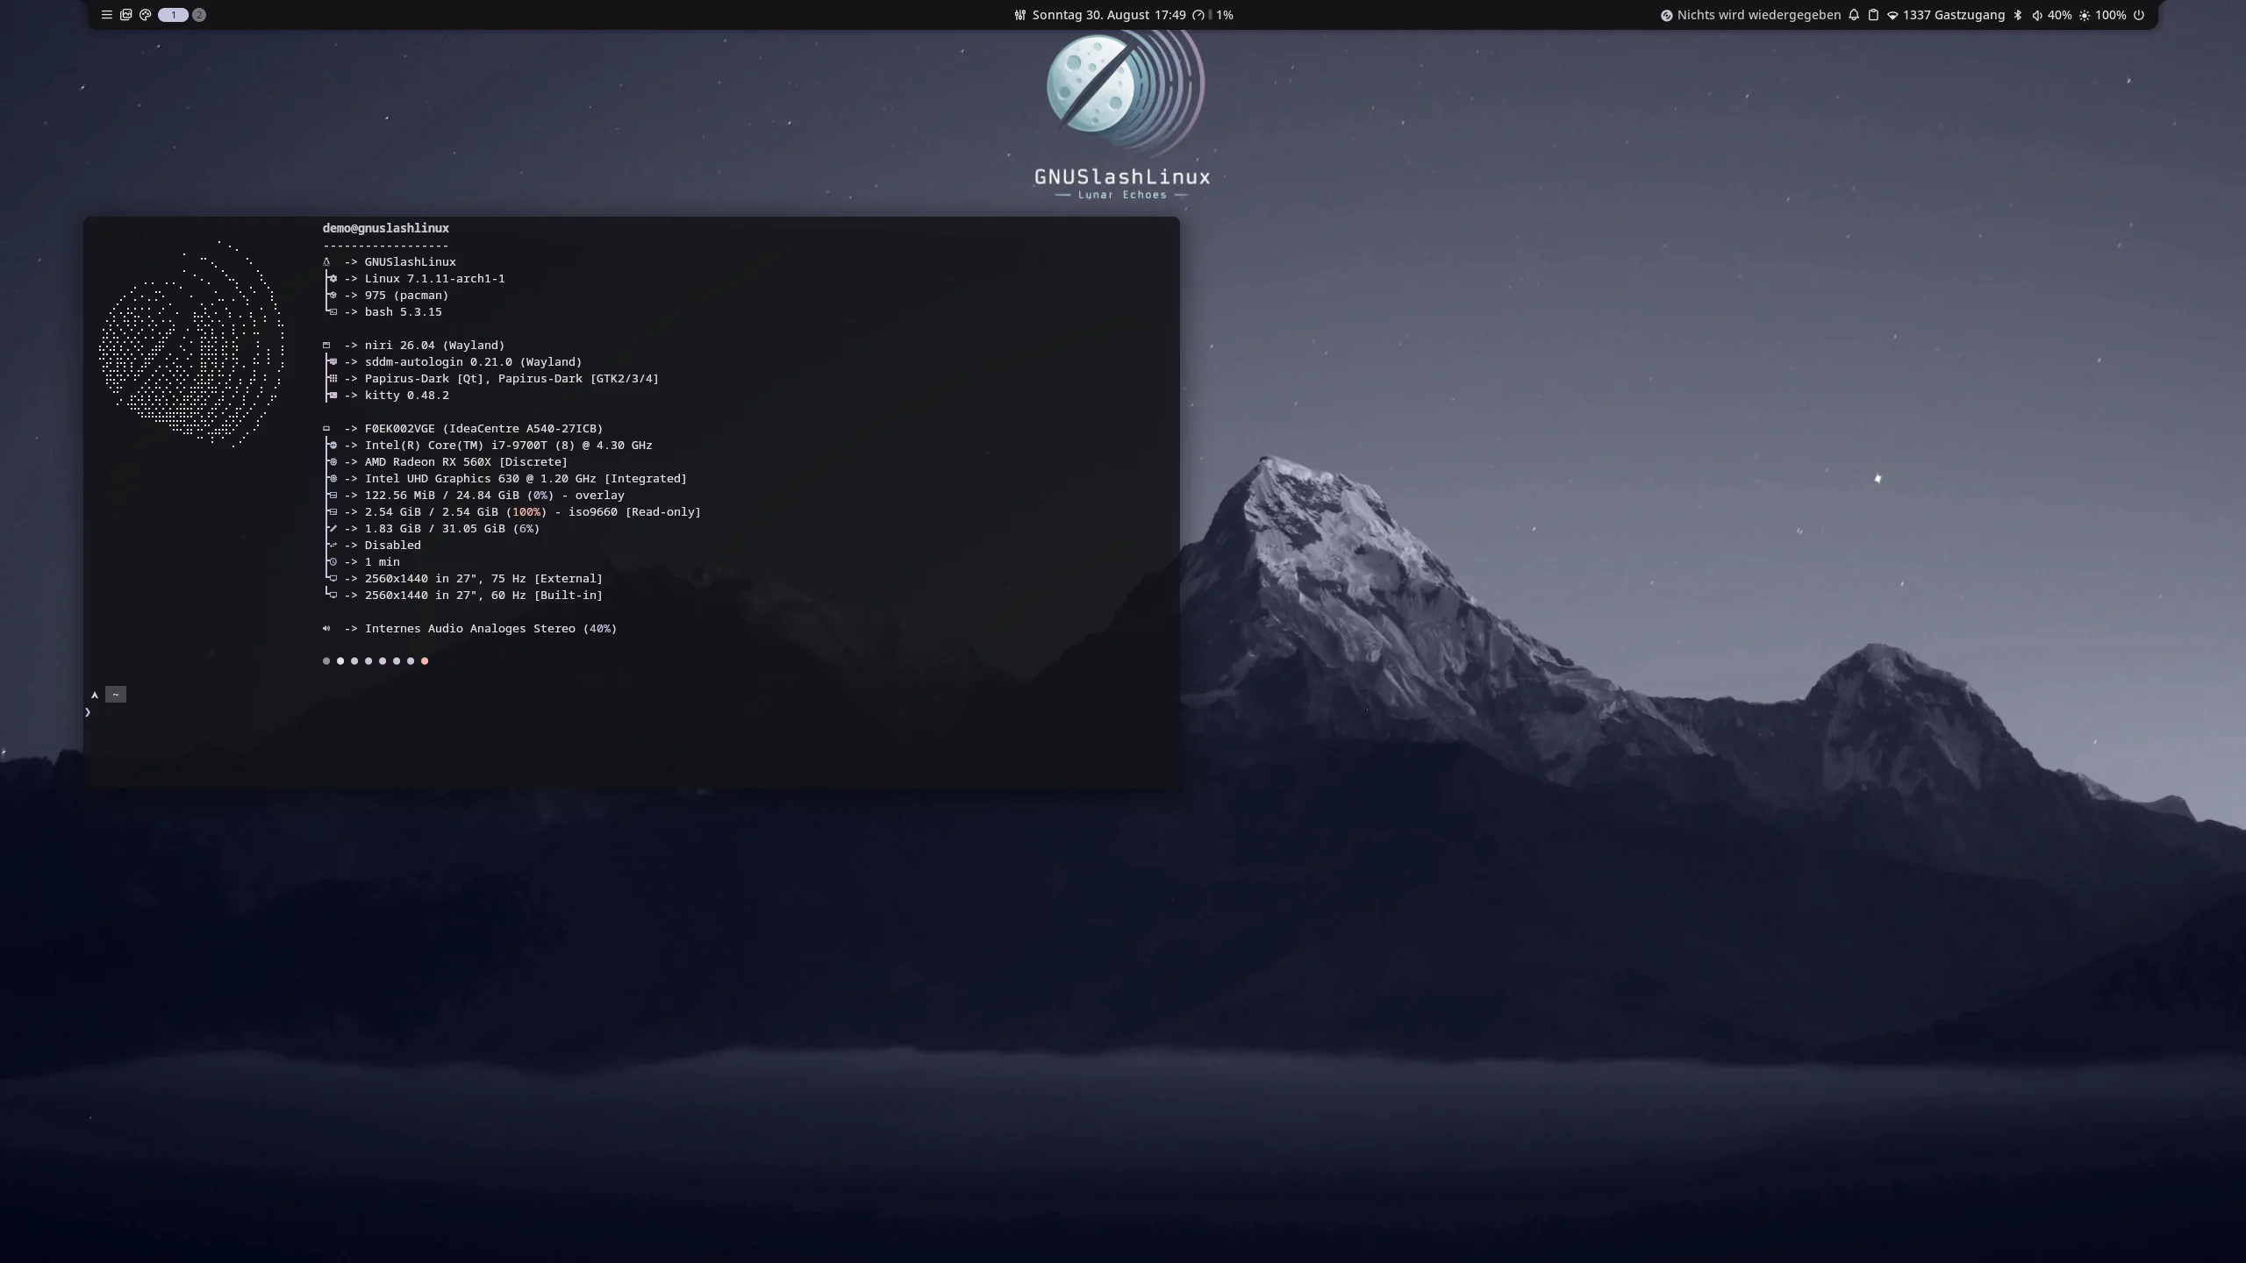Click the first gray dot in the palette row
Viewport: 2246px width, 1263px height.
[326, 661]
